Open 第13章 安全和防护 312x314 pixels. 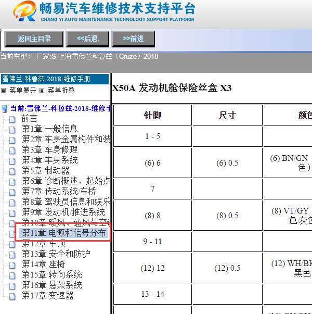(56, 254)
